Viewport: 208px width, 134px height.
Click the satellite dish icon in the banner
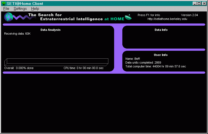coord(128,17)
